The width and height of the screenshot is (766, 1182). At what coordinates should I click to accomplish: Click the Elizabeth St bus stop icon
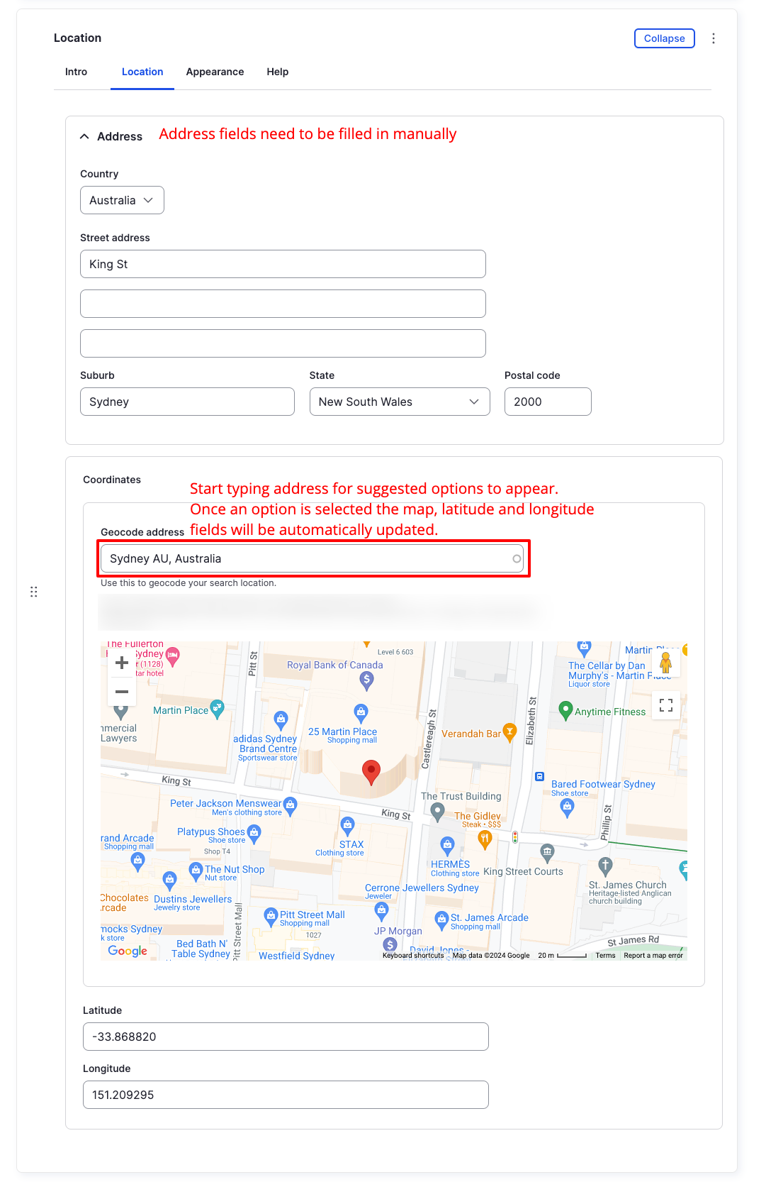tap(539, 776)
